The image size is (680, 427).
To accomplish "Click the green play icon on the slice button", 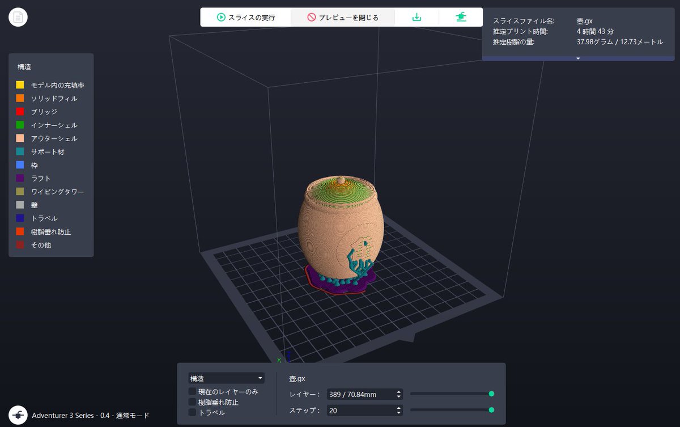I will click(x=221, y=17).
